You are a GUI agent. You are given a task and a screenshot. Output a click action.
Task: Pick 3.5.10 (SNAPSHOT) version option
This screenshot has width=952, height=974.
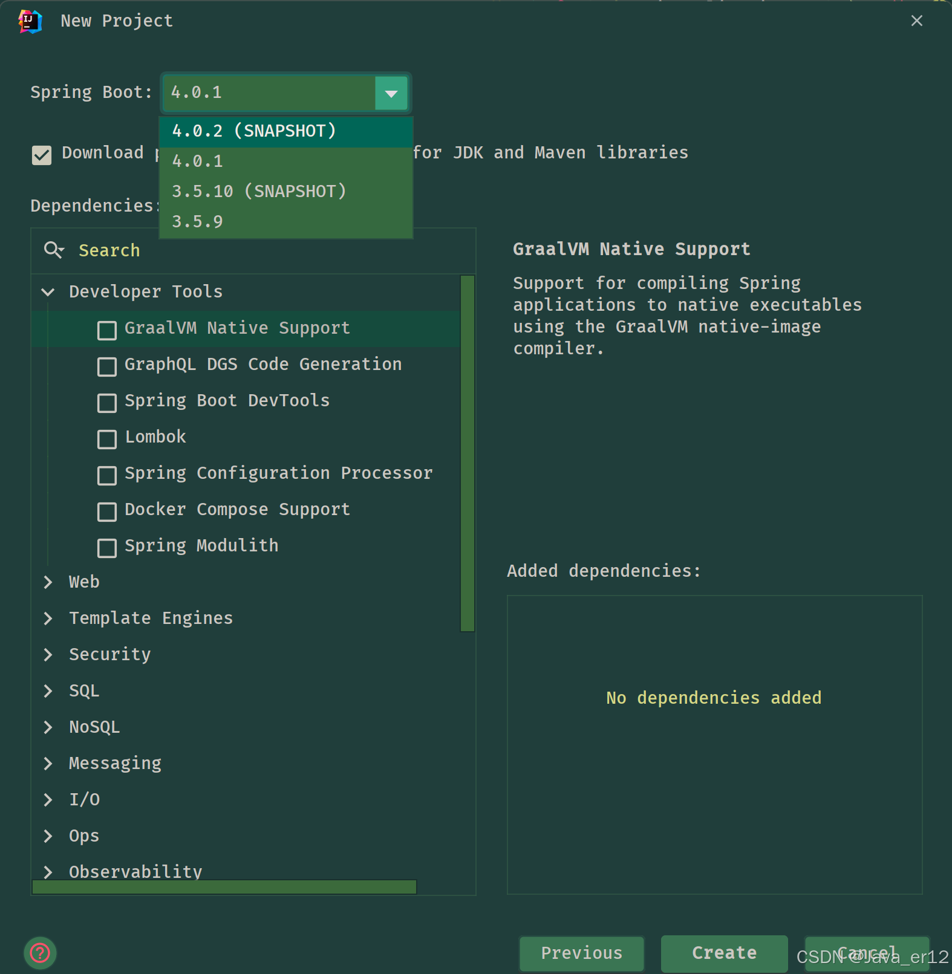259,192
